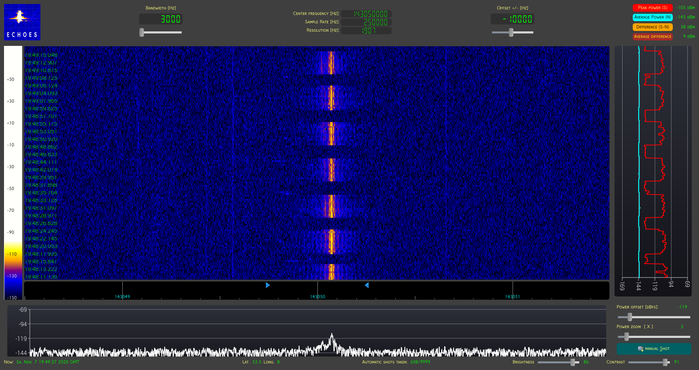
Task: Click the -143 dBm average power reading
Action: 685,17
